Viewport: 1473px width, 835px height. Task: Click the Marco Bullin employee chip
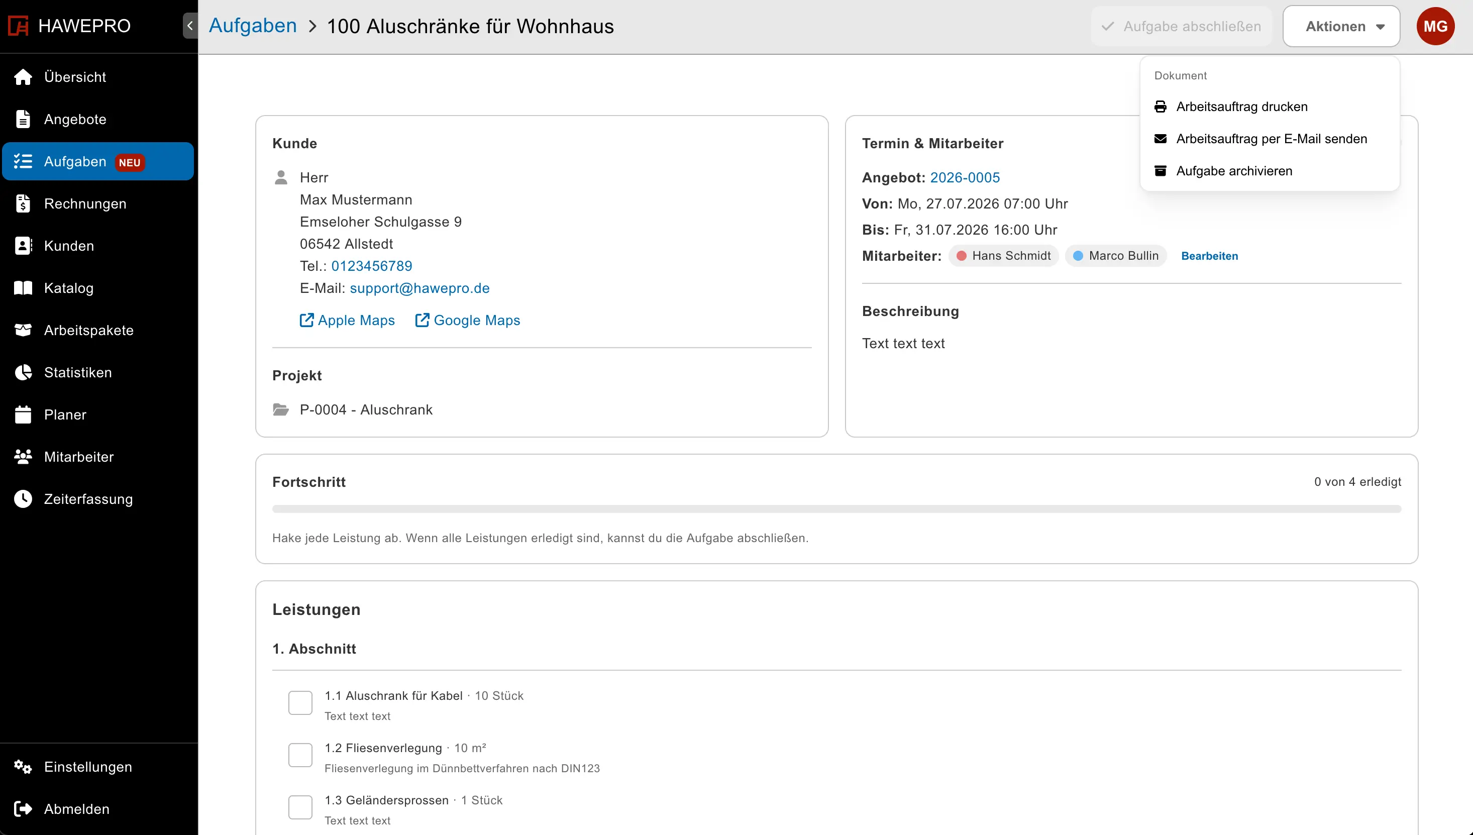(1116, 256)
